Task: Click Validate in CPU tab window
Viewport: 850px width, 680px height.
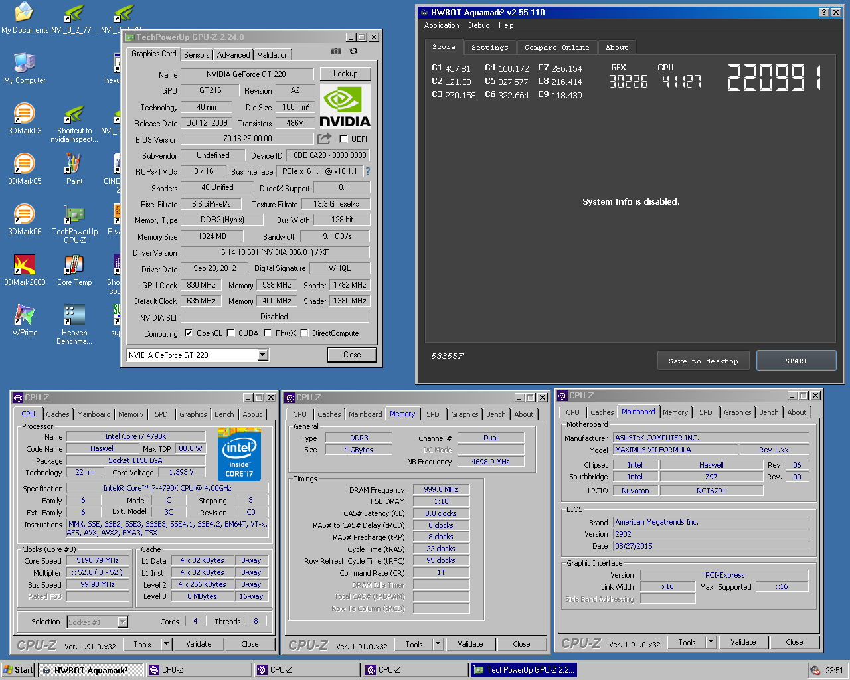Action: pos(199,644)
